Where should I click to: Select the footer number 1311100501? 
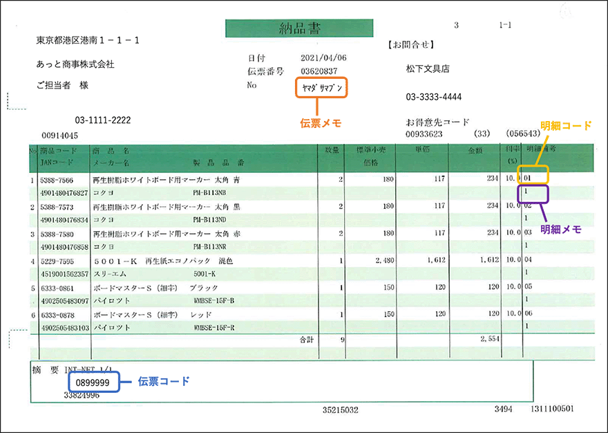coord(552,409)
